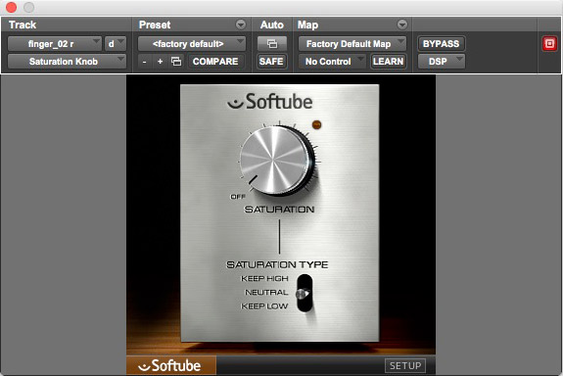
Task: Open the Saturation Knob plugin selector
Action: click(x=67, y=62)
